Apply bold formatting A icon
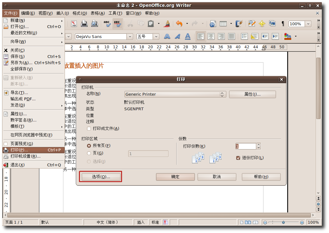 coord(167,36)
